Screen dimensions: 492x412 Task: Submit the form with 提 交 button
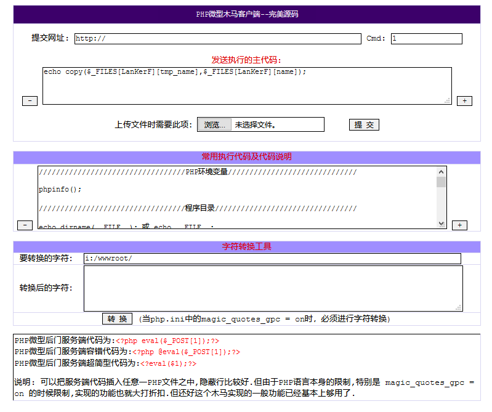[364, 124]
